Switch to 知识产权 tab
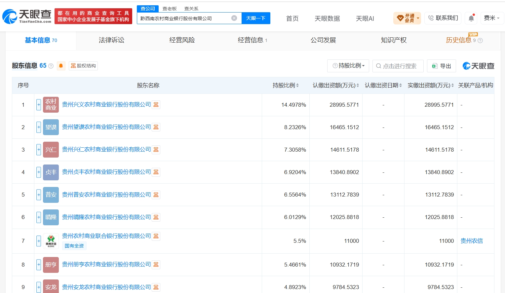505x293 pixels. tap(394, 40)
